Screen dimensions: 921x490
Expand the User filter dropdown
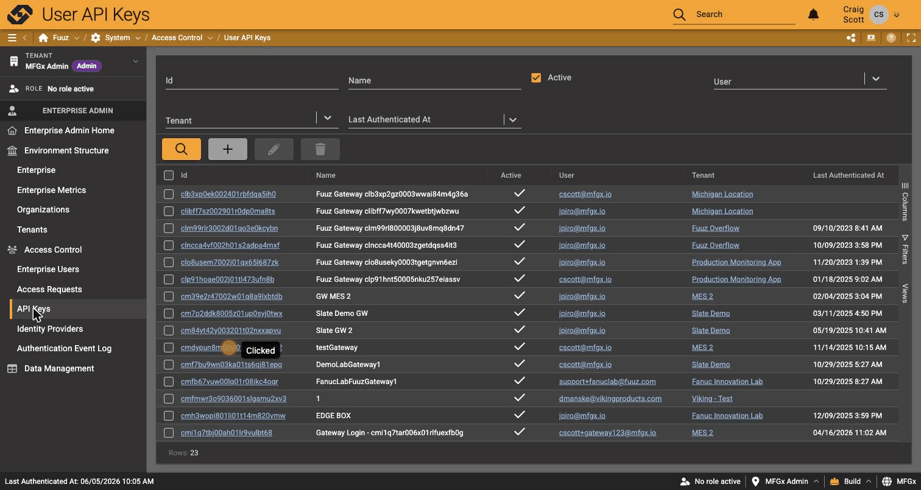[875, 79]
